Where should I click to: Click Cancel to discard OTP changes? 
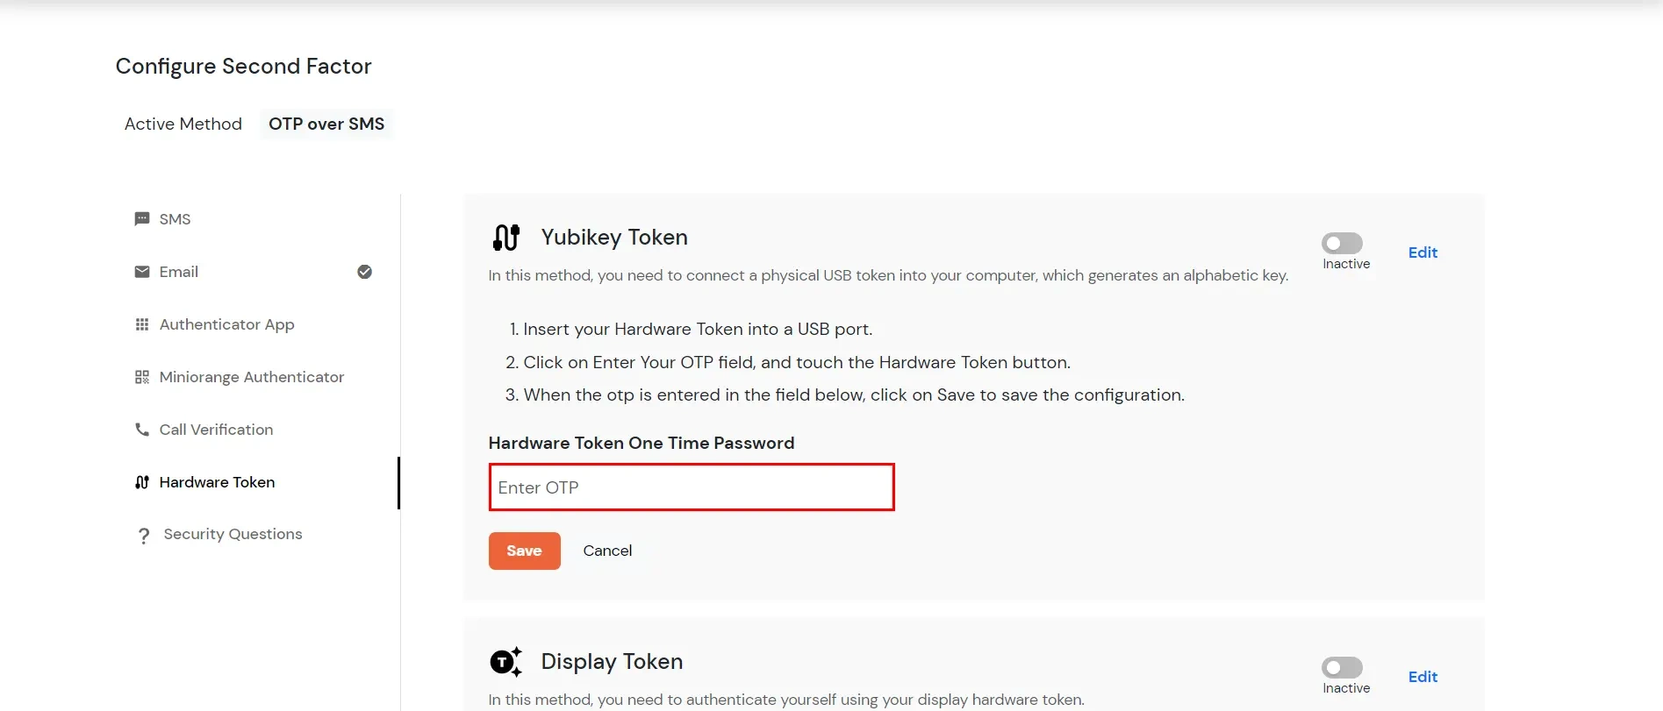tap(606, 551)
